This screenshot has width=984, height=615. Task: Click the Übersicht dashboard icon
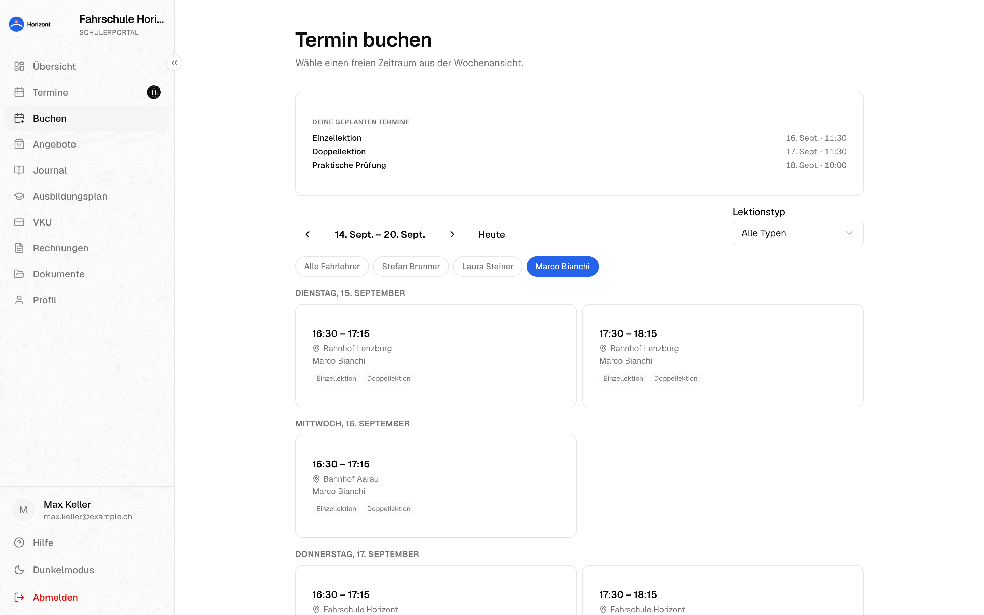pyautogui.click(x=19, y=66)
